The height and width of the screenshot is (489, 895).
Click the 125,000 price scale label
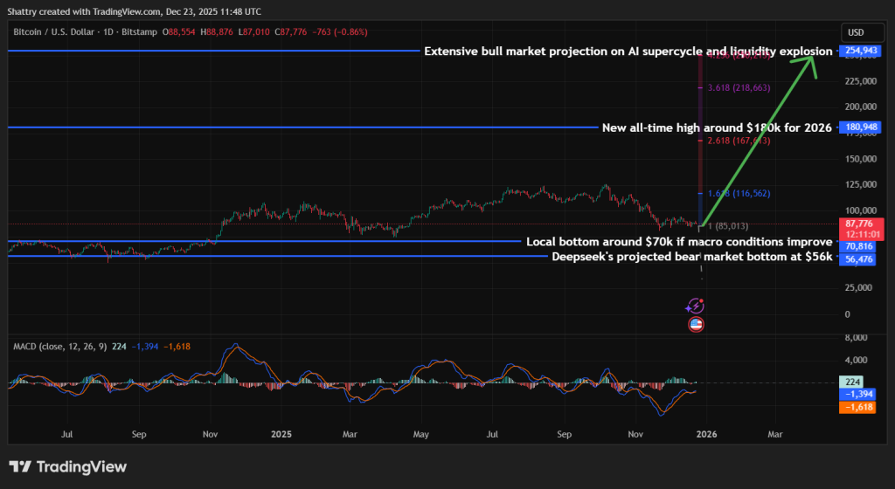coord(861,184)
